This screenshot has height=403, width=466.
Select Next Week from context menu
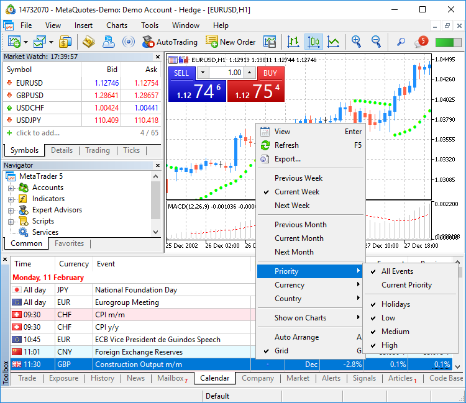click(292, 206)
